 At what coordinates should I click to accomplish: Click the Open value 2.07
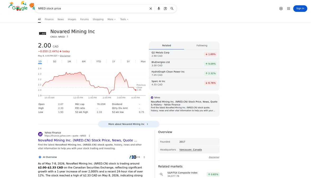click(61, 104)
